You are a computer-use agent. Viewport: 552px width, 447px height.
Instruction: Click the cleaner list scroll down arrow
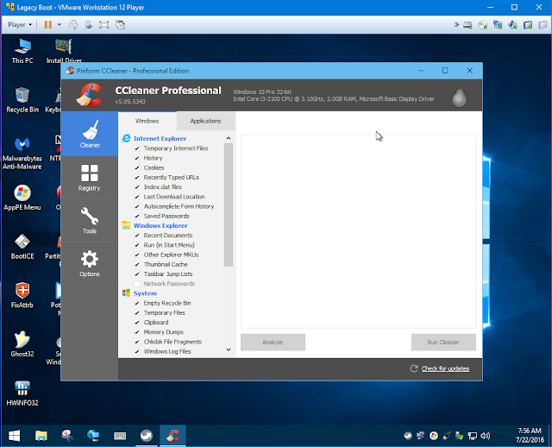tap(229, 349)
